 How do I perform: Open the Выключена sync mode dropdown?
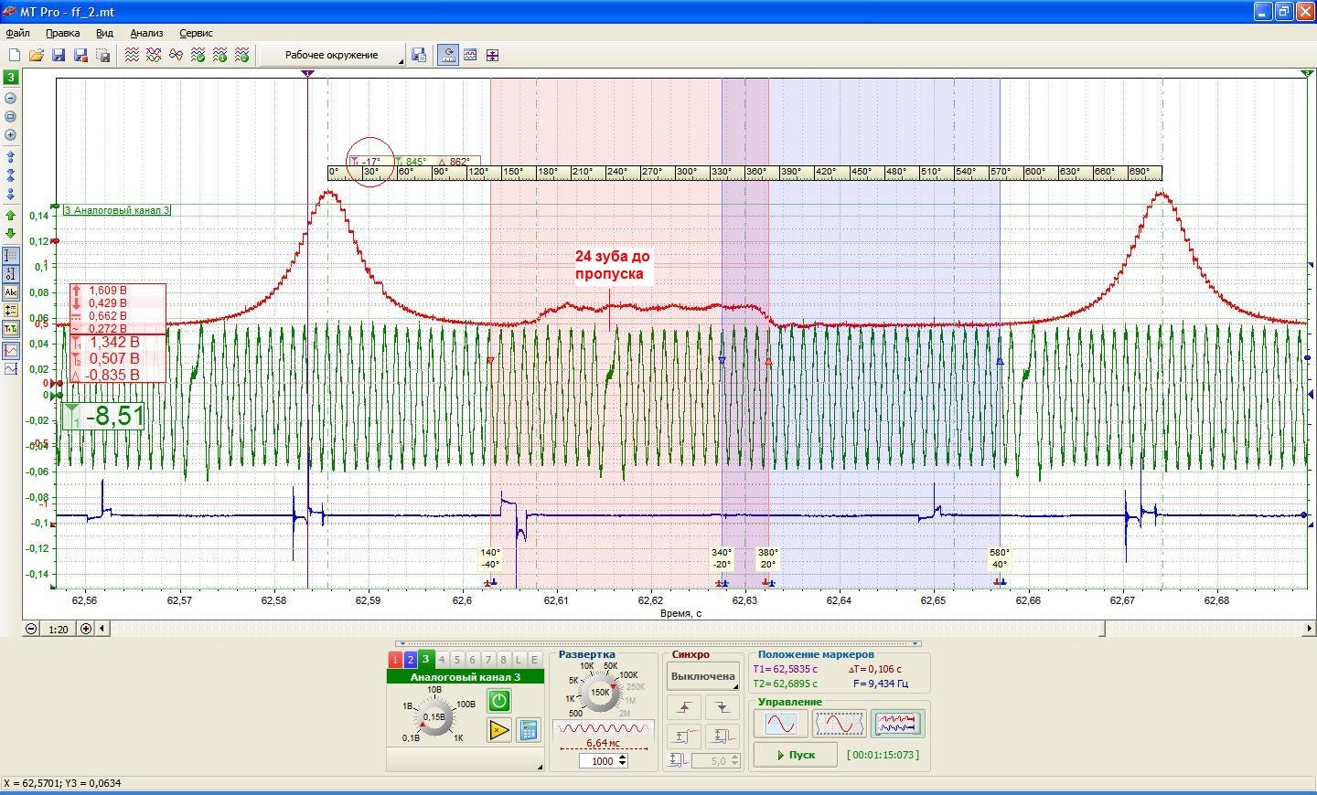(x=703, y=676)
